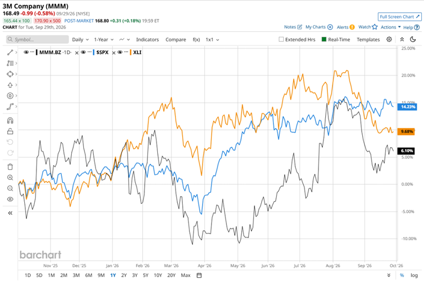
Task: Switch scale to log mode
Action: coord(414,275)
